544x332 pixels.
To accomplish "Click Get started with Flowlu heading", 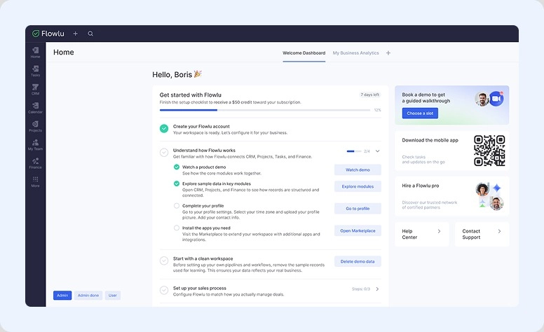I will (x=191, y=95).
